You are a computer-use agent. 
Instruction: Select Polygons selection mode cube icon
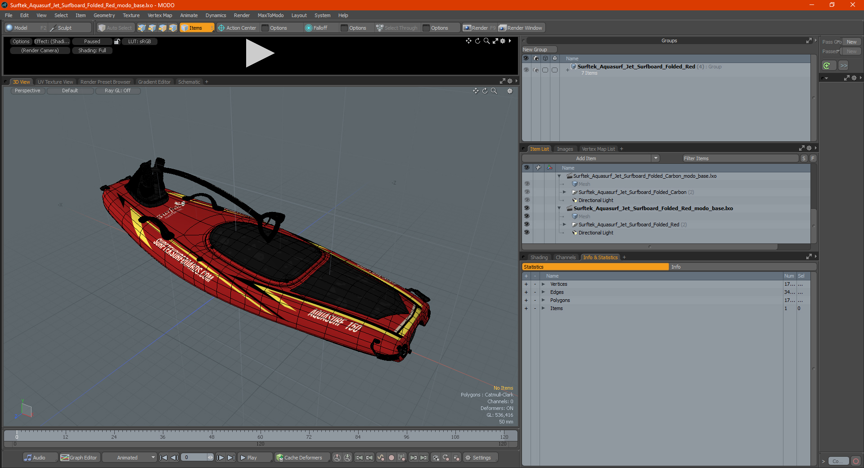pyautogui.click(x=162, y=28)
